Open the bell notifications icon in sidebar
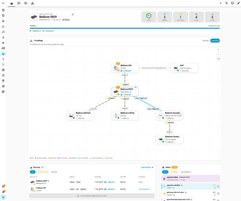241x201 pixels. [3, 192]
